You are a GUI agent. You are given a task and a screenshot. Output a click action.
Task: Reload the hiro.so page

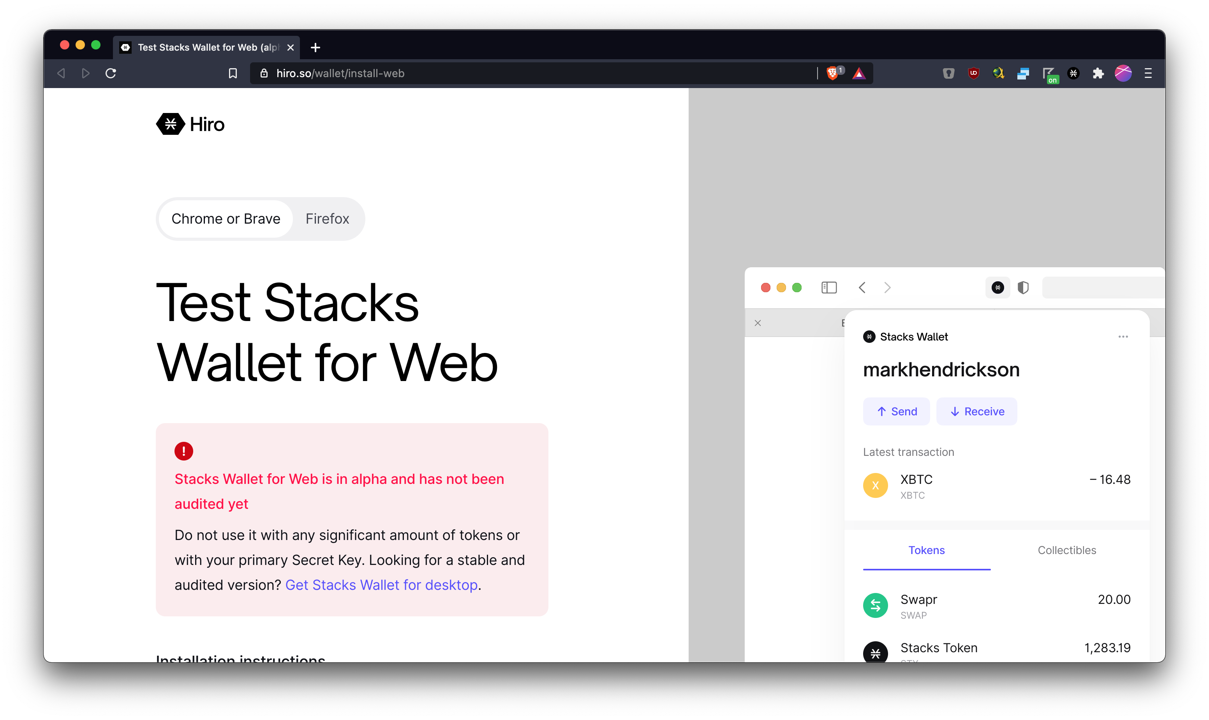pos(111,73)
